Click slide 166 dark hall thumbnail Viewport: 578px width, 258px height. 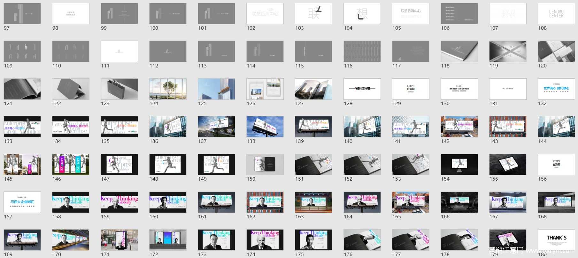(x=459, y=202)
